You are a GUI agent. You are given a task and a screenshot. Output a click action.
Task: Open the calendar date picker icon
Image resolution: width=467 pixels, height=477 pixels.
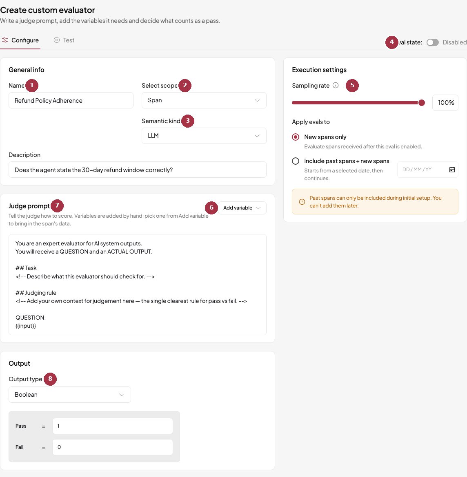[452, 170]
